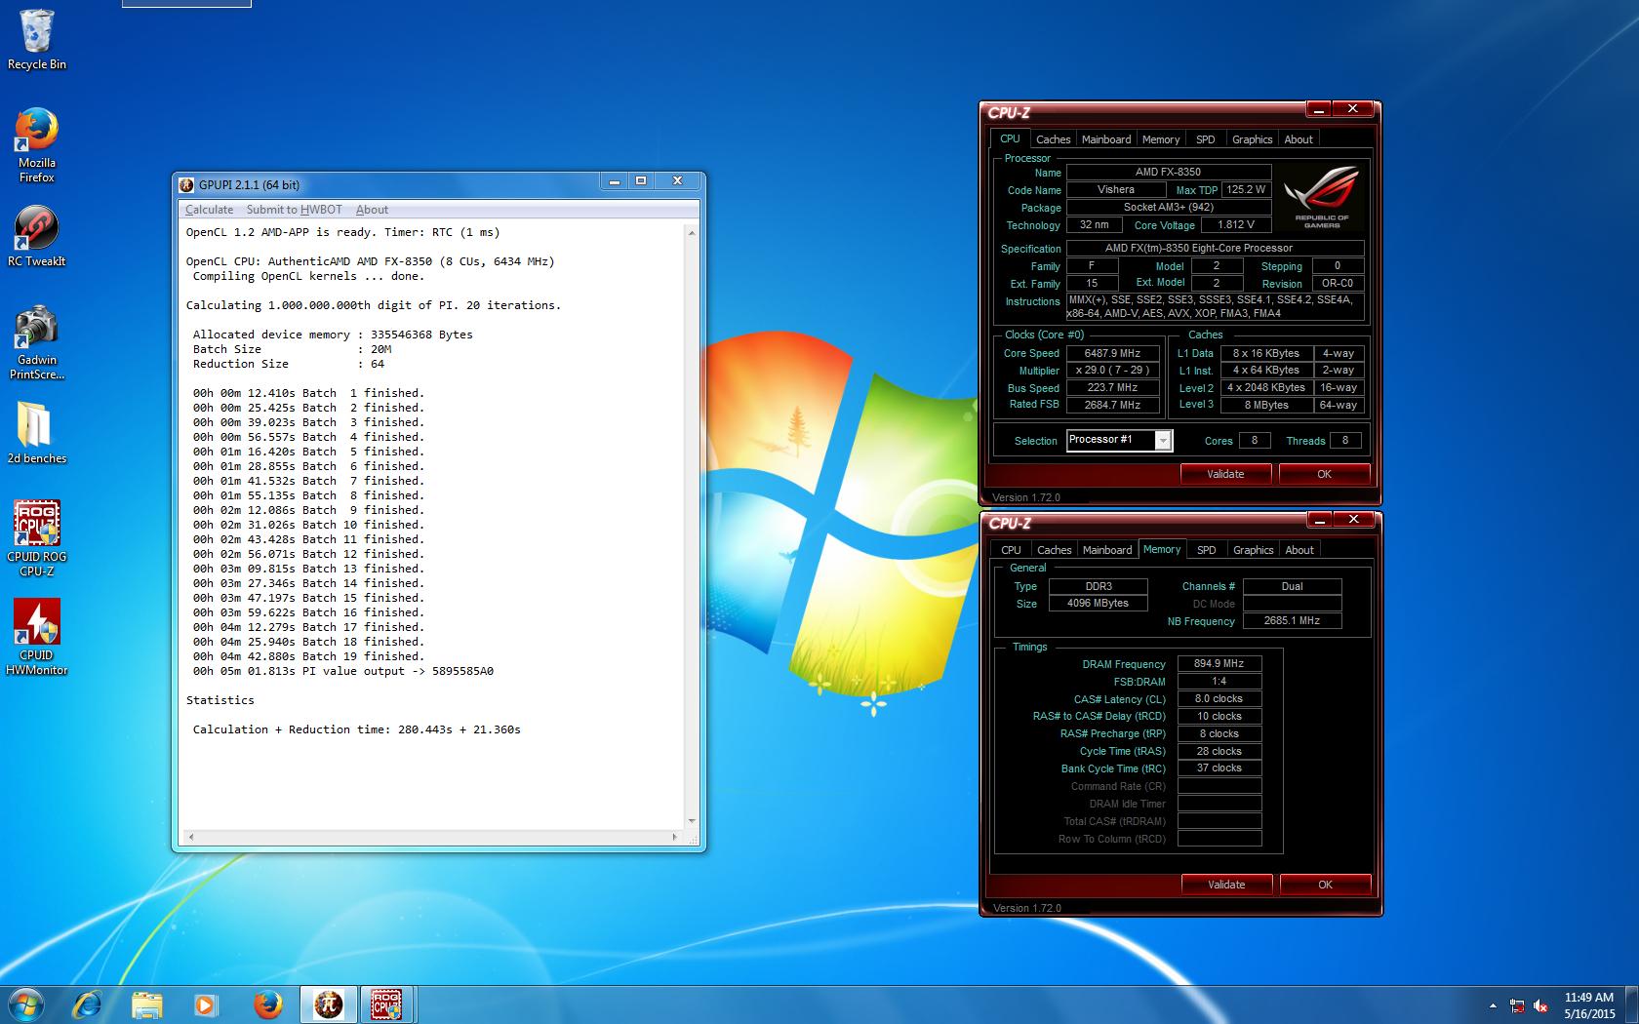Open the Calculate menu in GPUPI

[209, 210]
